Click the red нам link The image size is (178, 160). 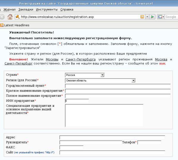click(162, 63)
